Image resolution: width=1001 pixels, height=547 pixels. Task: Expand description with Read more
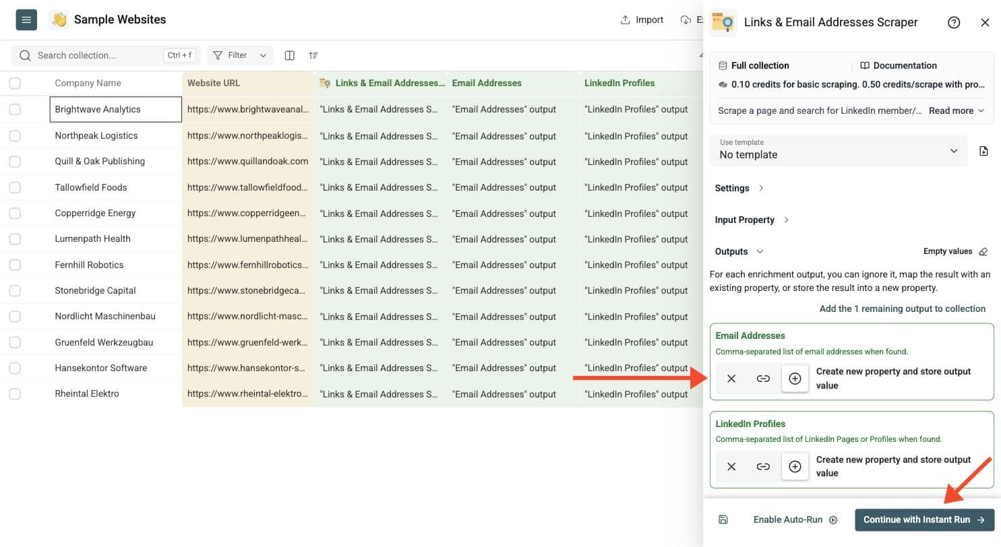pos(957,110)
